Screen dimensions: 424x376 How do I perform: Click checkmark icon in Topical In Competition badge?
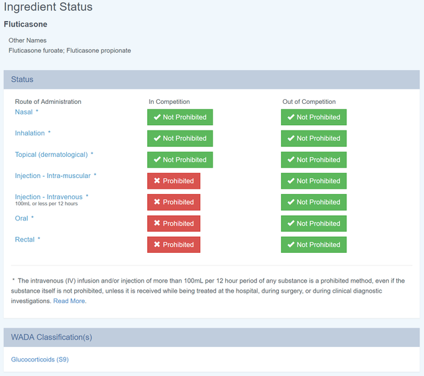point(157,160)
